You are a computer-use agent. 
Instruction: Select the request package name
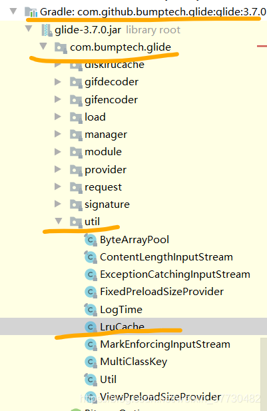click(x=103, y=187)
